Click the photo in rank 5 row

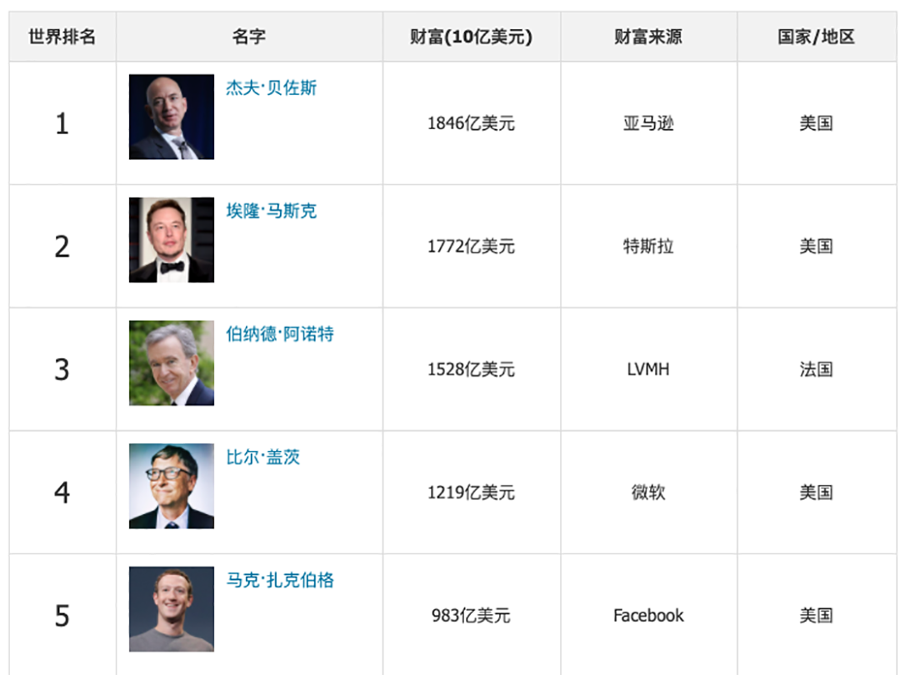coord(172,609)
